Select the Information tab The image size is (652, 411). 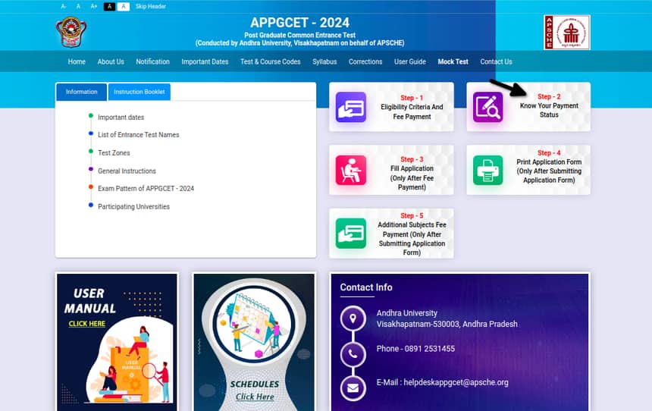click(x=81, y=92)
